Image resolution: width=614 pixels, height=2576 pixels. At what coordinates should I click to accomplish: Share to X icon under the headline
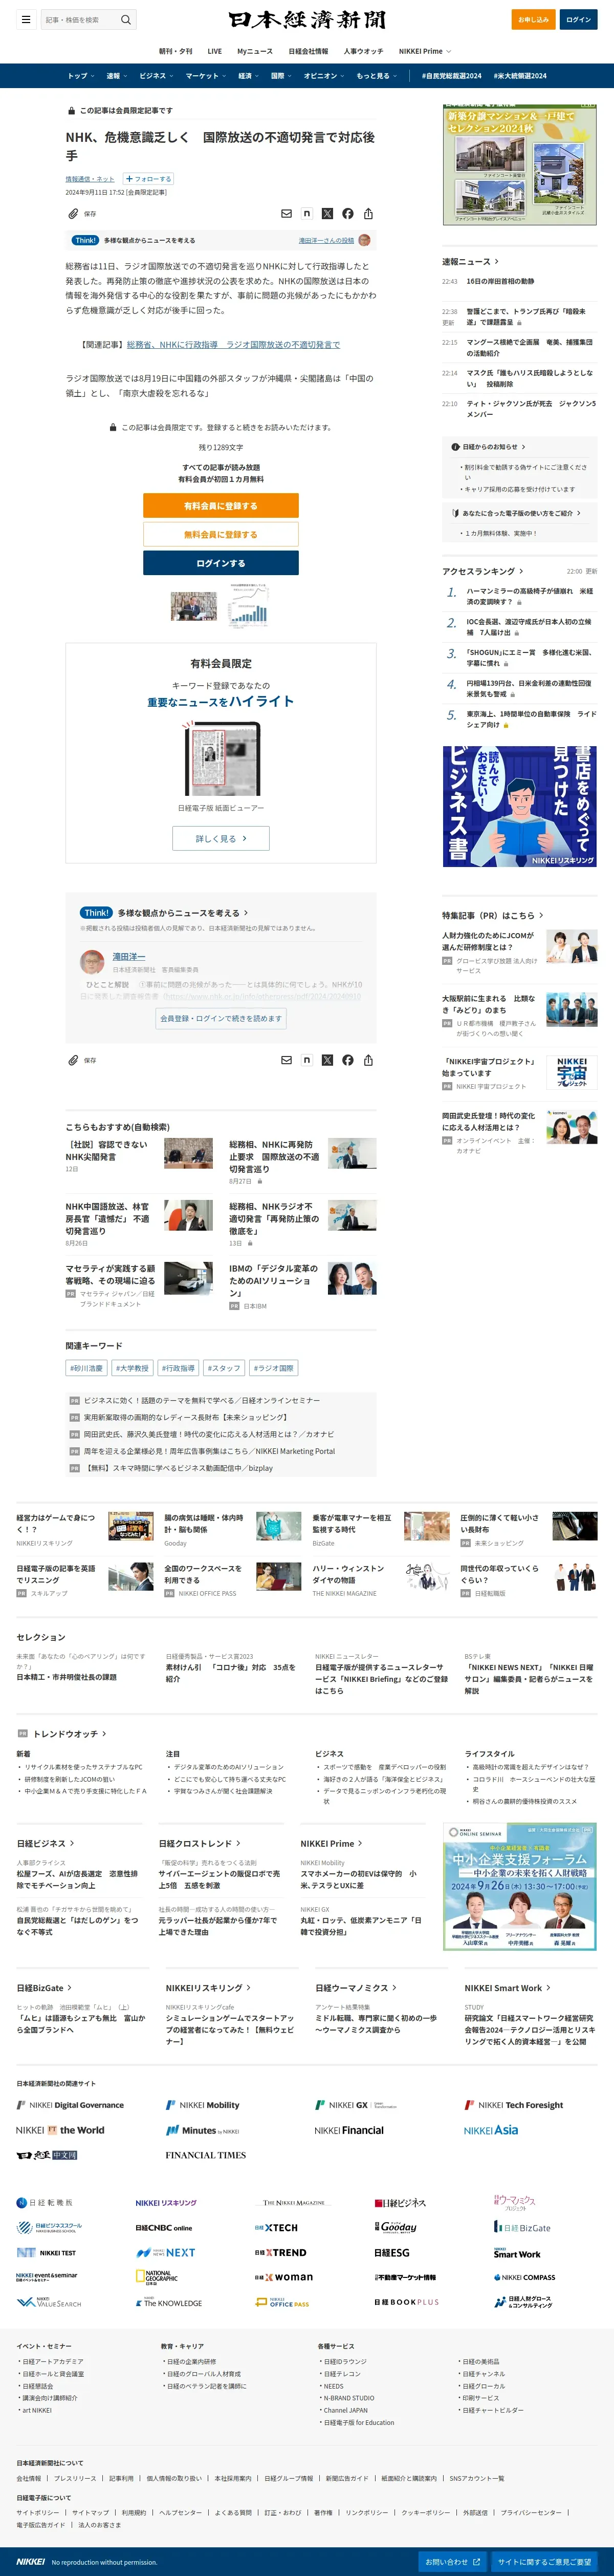(327, 214)
